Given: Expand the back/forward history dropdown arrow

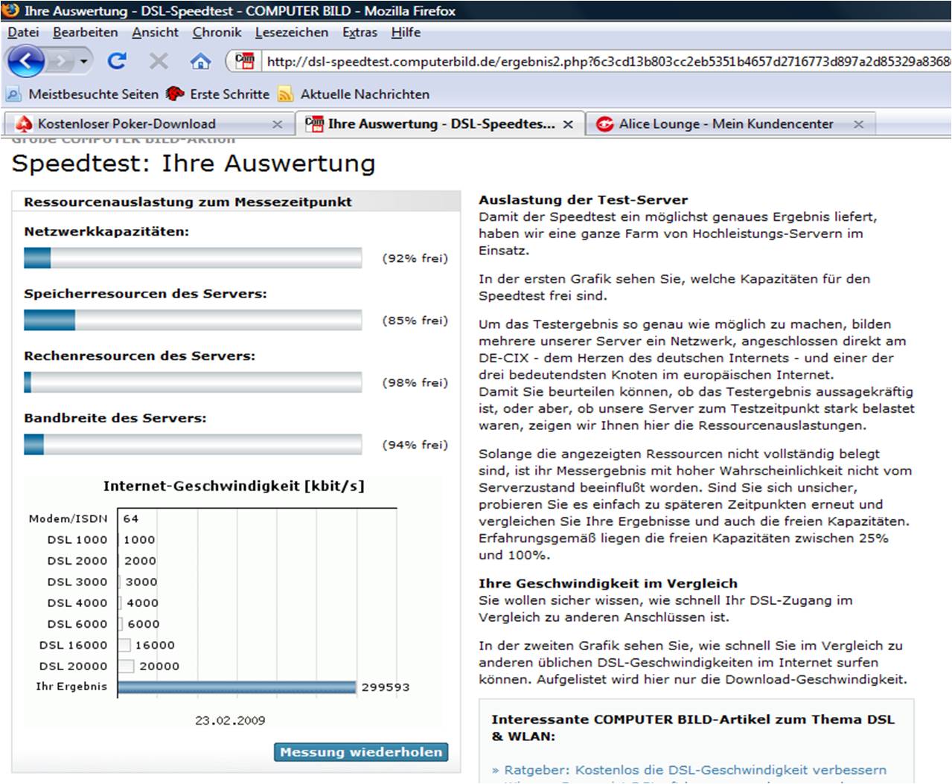Looking at the screenshot, I should [x=84, y=61].
